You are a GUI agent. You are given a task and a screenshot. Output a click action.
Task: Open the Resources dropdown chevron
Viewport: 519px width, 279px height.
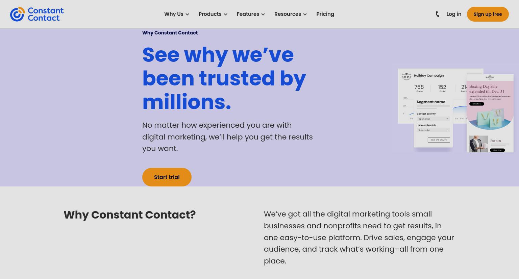coord(305,14)
